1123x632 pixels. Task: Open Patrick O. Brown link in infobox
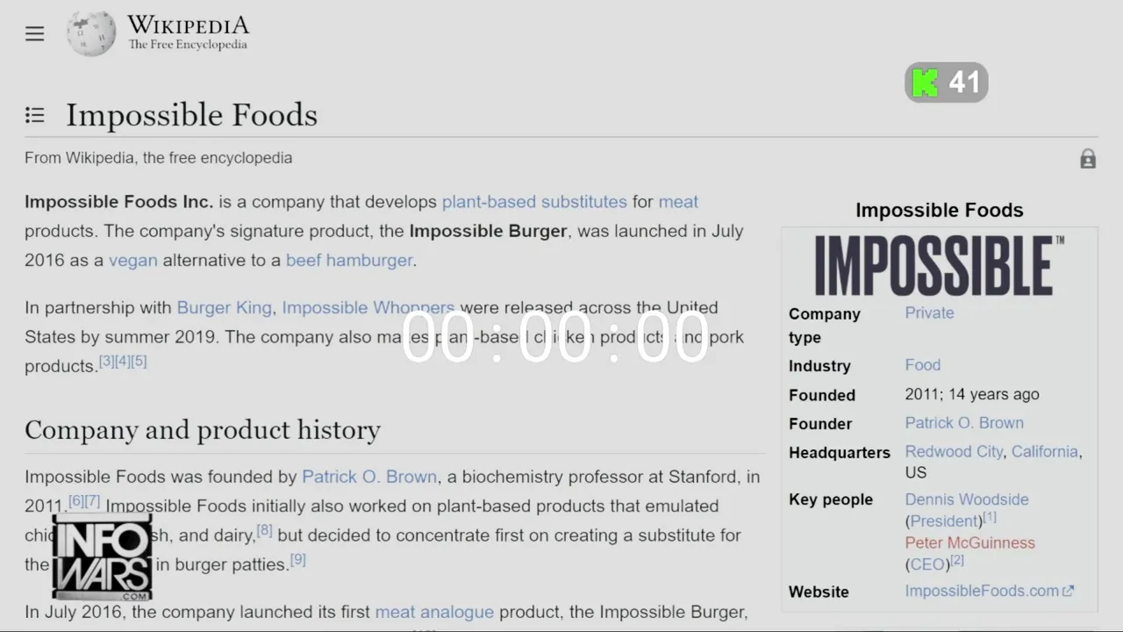pyautogui.click(x=964, y=423)
